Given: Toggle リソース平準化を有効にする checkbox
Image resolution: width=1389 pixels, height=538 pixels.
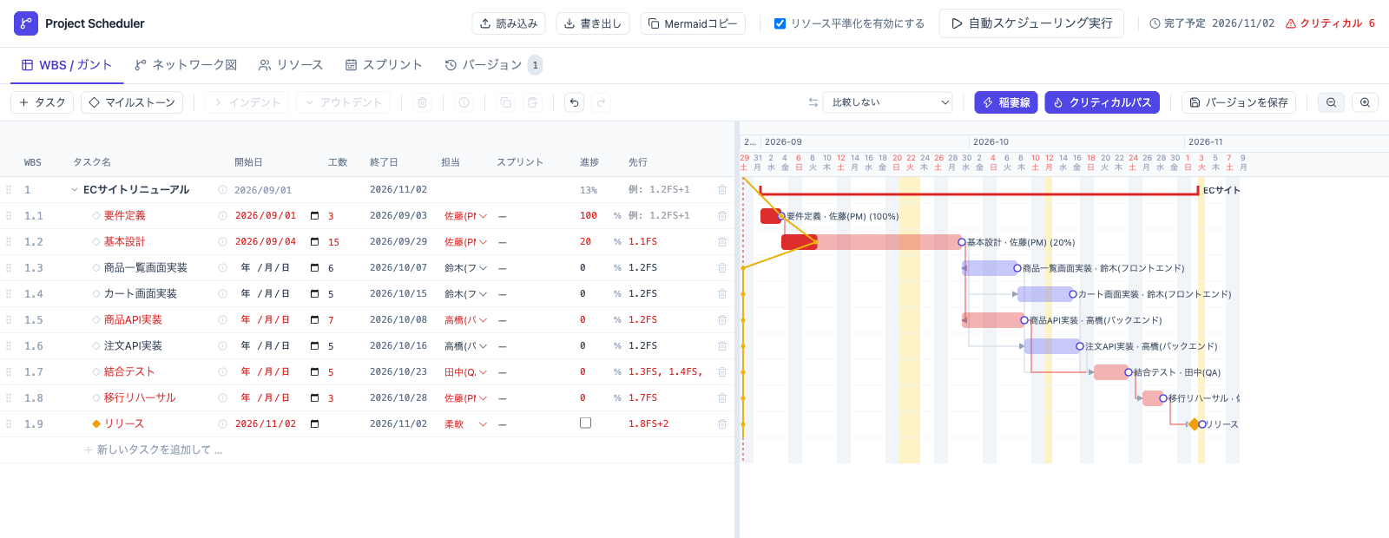Looking at the screenshot, I should pos(780,23).
